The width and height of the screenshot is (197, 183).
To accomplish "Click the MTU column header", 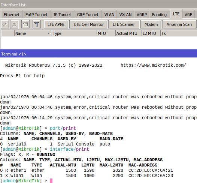I will tap(106, 33).
